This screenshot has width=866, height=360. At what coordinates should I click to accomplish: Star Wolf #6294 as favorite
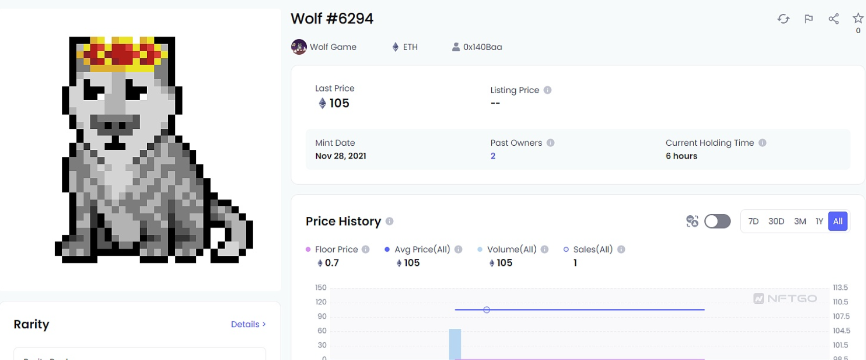tap(858, 18)
